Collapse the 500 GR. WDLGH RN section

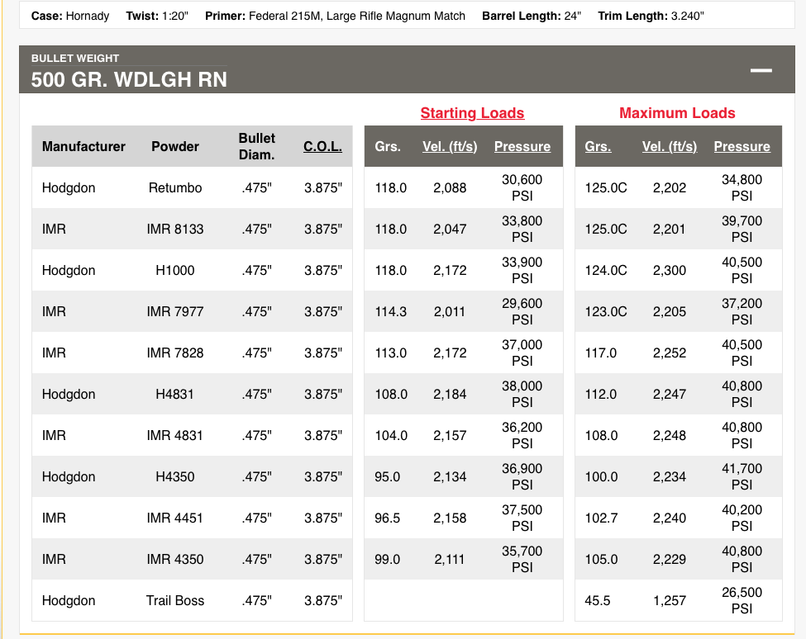tap(761, 71)
